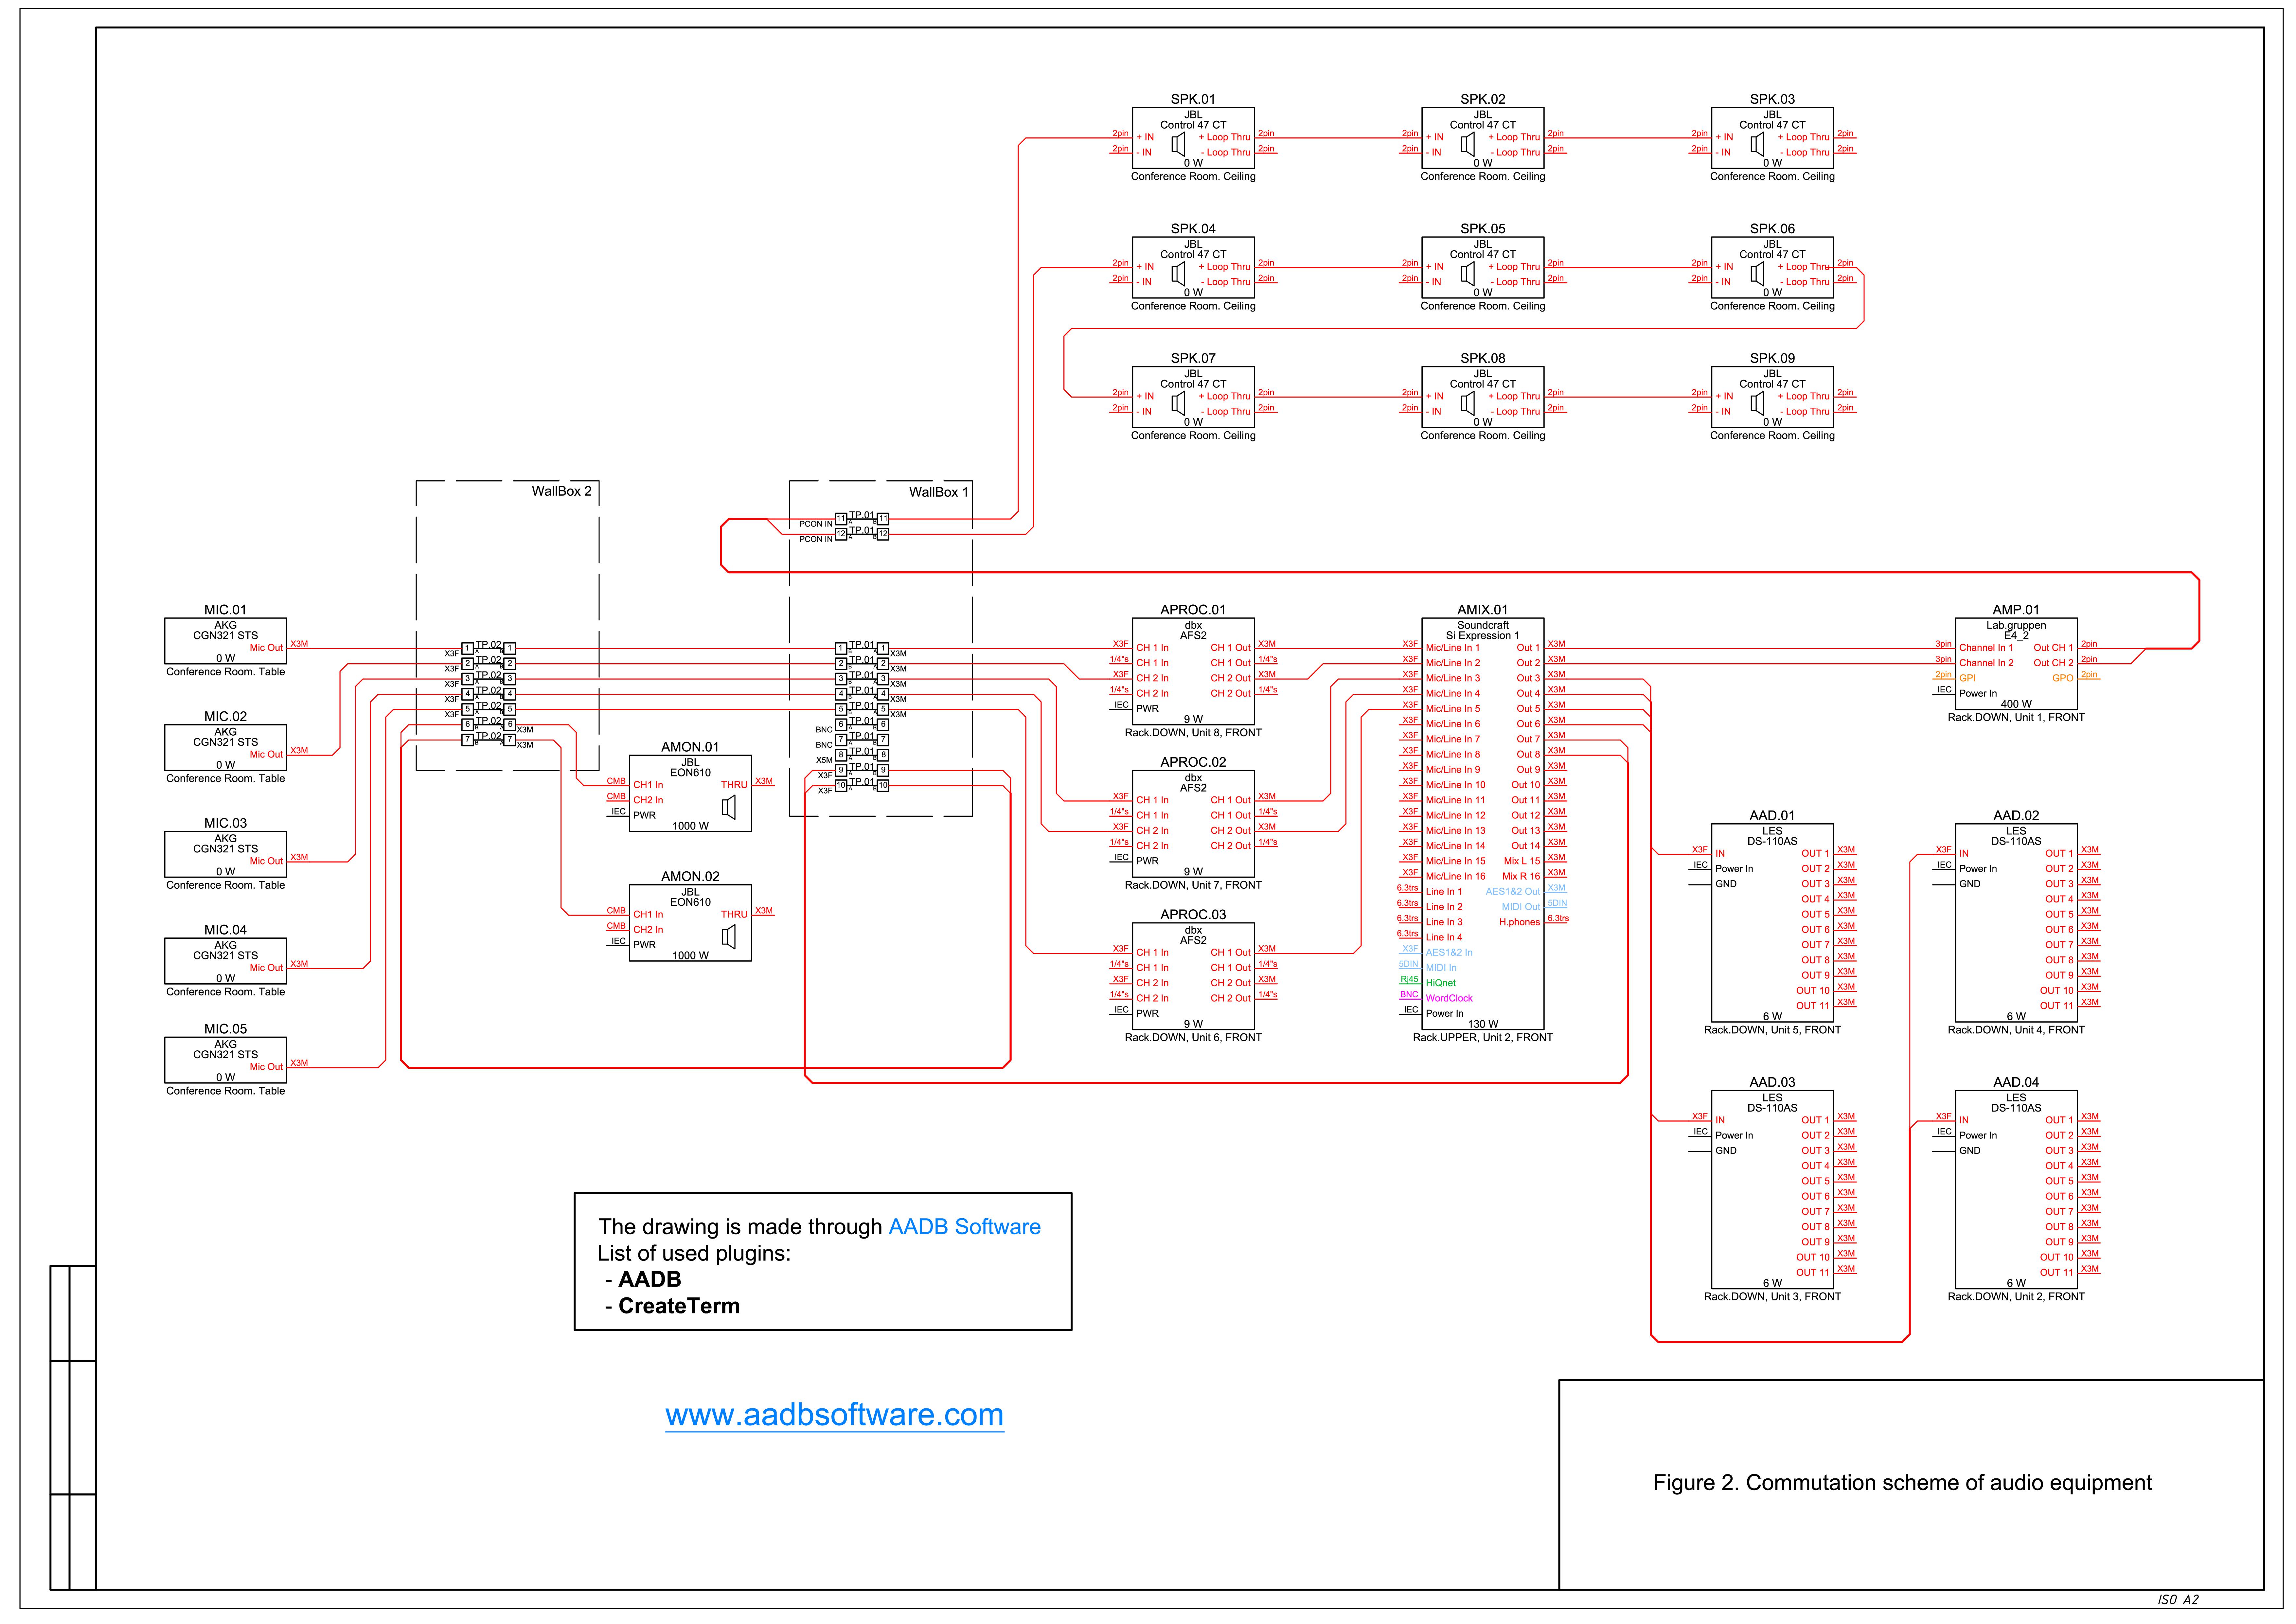Image resolution: width=2296 pixels, height=1624 pixels.
Task: Click the speaker symbol in SPK.04 block
Action: tap(1178, 274)
